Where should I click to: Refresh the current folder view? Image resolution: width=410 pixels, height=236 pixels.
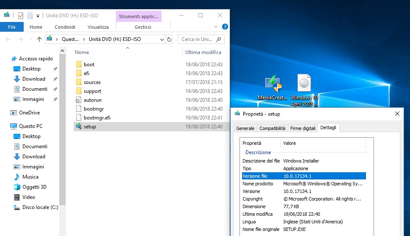pos(169,39)
